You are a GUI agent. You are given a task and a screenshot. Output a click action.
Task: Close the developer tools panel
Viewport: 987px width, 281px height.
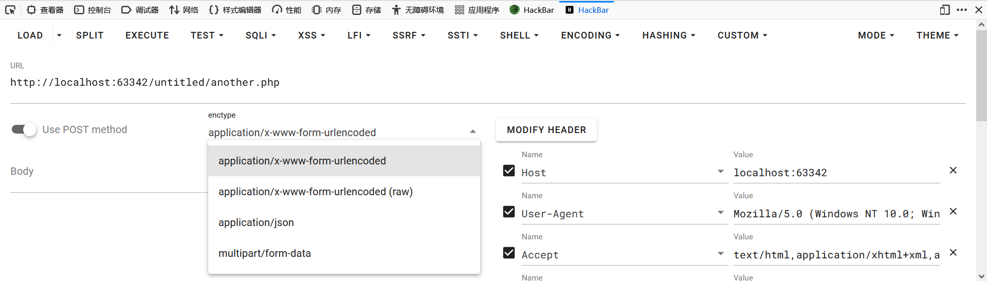coord(979,10)
